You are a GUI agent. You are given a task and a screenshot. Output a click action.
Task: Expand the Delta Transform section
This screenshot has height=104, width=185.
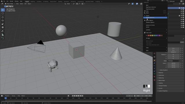pyautogui.click(x=164, y=70)
